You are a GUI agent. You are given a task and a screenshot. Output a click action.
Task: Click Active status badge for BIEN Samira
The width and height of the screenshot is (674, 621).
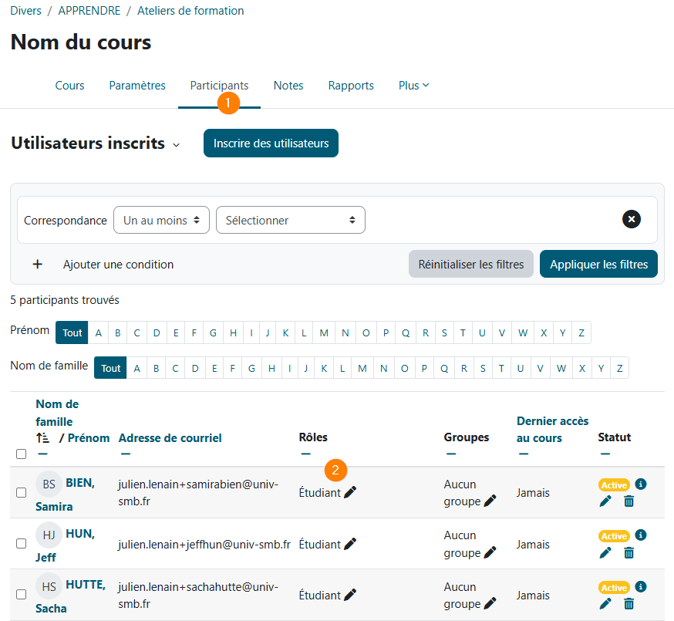pyautogui.click(x=614, y=484)
